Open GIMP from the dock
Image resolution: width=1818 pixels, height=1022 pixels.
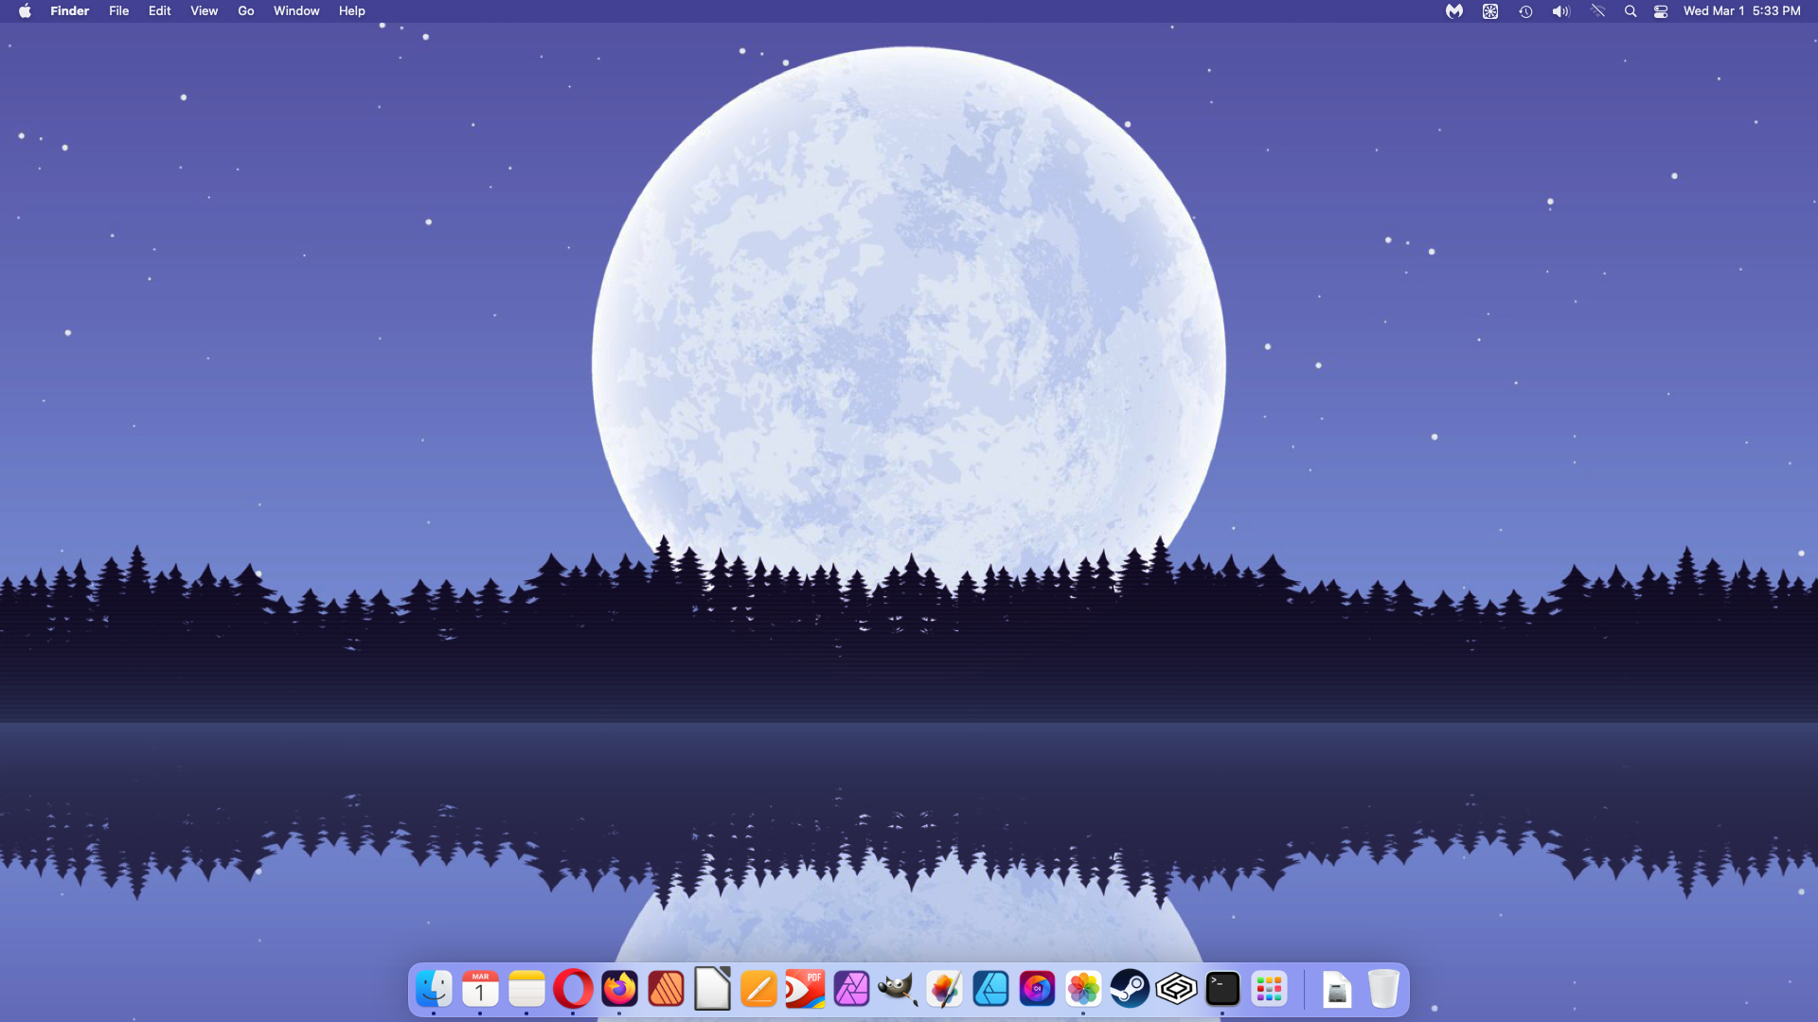click(x=898, y=990)
